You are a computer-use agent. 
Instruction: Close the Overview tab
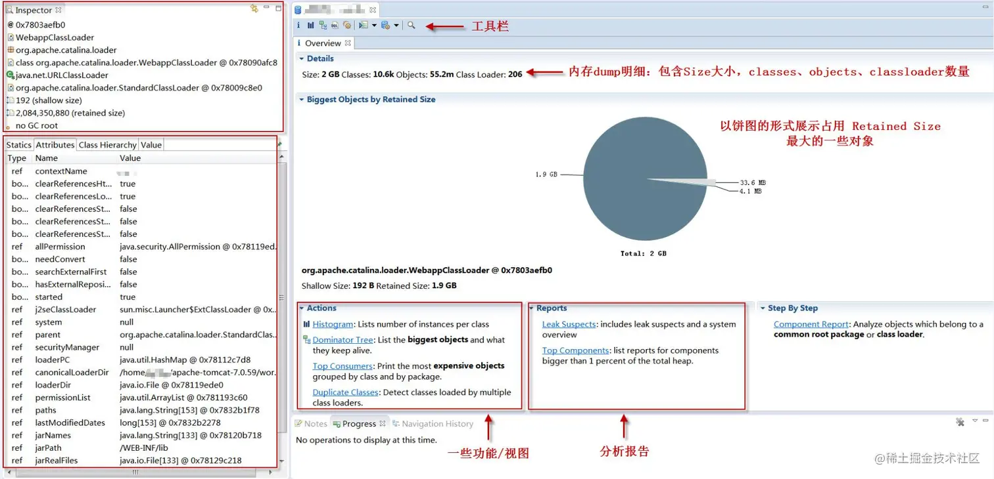point(348,43)
